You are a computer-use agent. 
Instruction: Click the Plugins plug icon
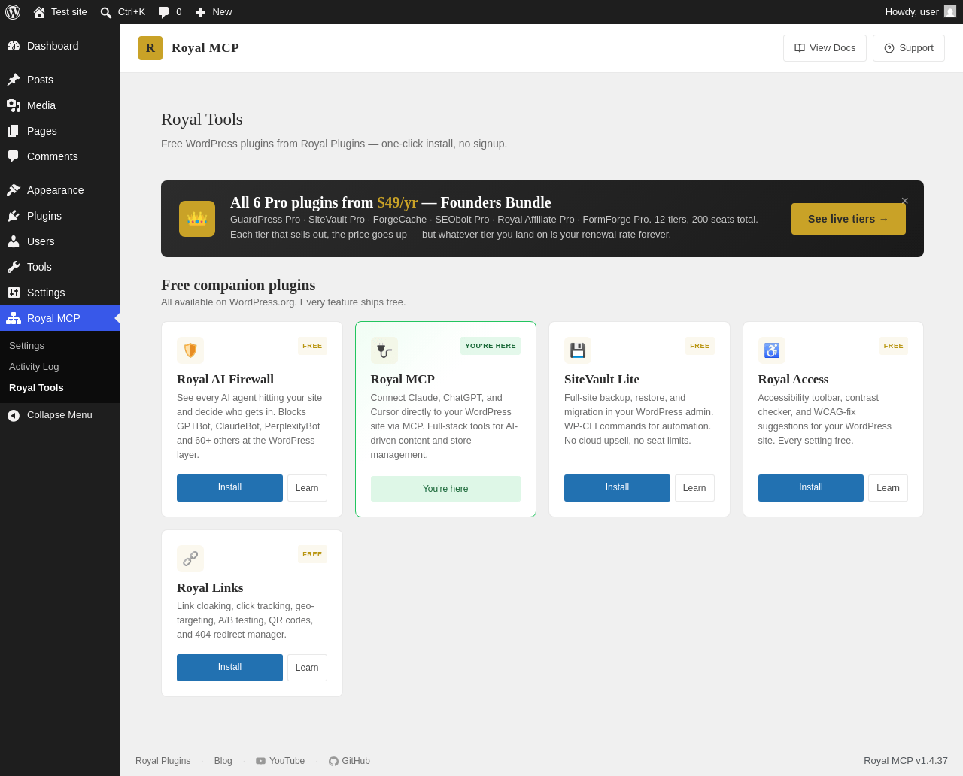coord(14,216)
